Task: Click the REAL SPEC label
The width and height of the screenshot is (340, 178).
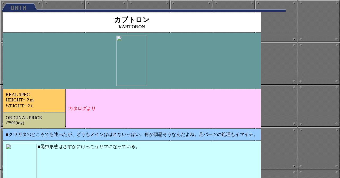Action: pos(18,95)
